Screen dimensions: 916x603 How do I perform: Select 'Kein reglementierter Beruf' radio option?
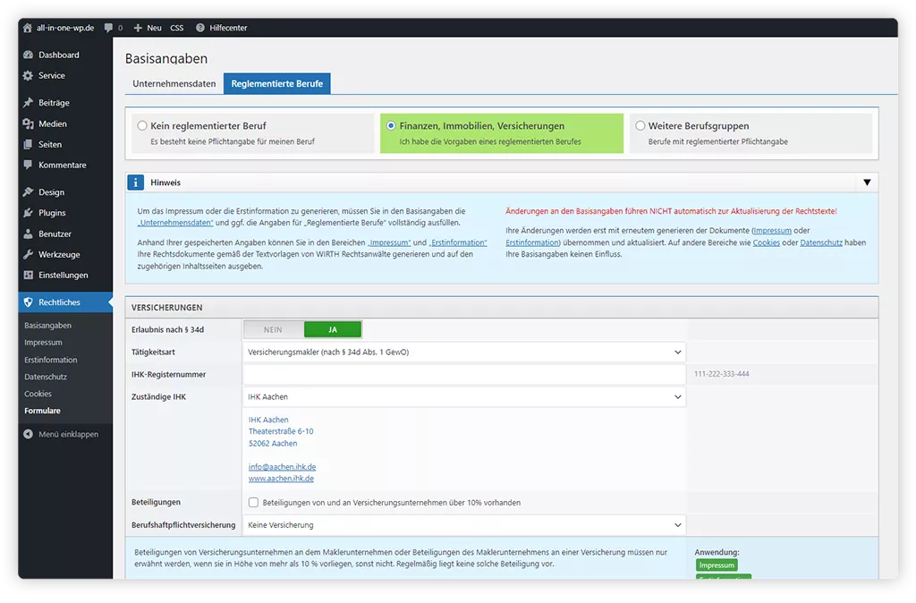[x=142, y=126]
